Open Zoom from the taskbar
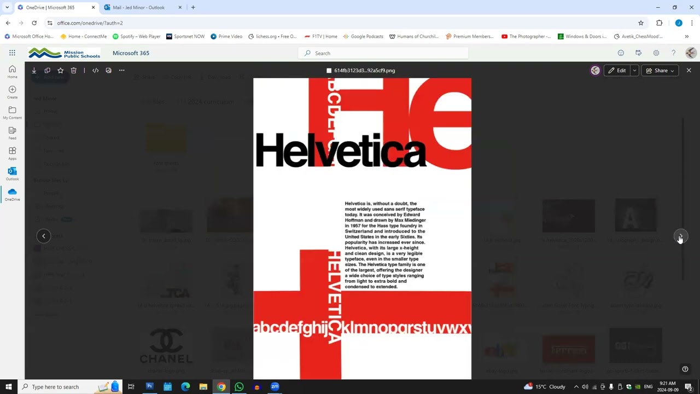 pyautogui.click(x=275, y=387)
